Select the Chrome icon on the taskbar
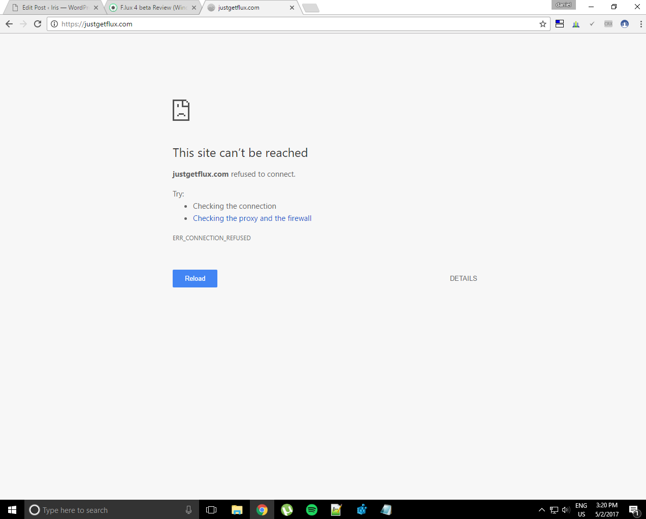This screenshot has width=646, height=519. [262, 510]
